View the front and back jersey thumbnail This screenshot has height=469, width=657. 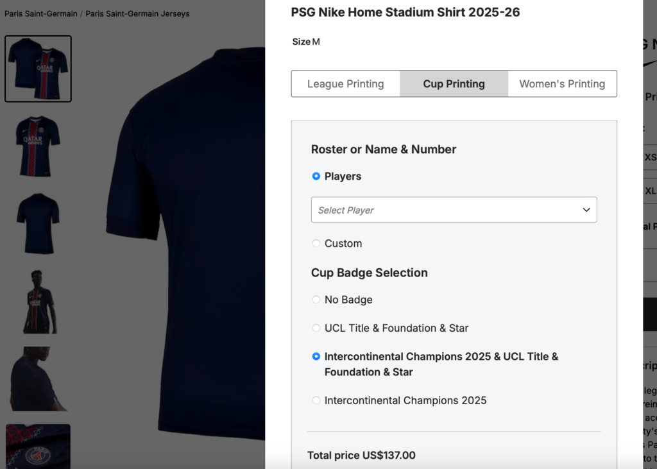point(38,69)
